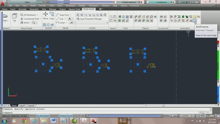Toggle TPY in status bar
The image size is (220, 124).
coord(79,116)
